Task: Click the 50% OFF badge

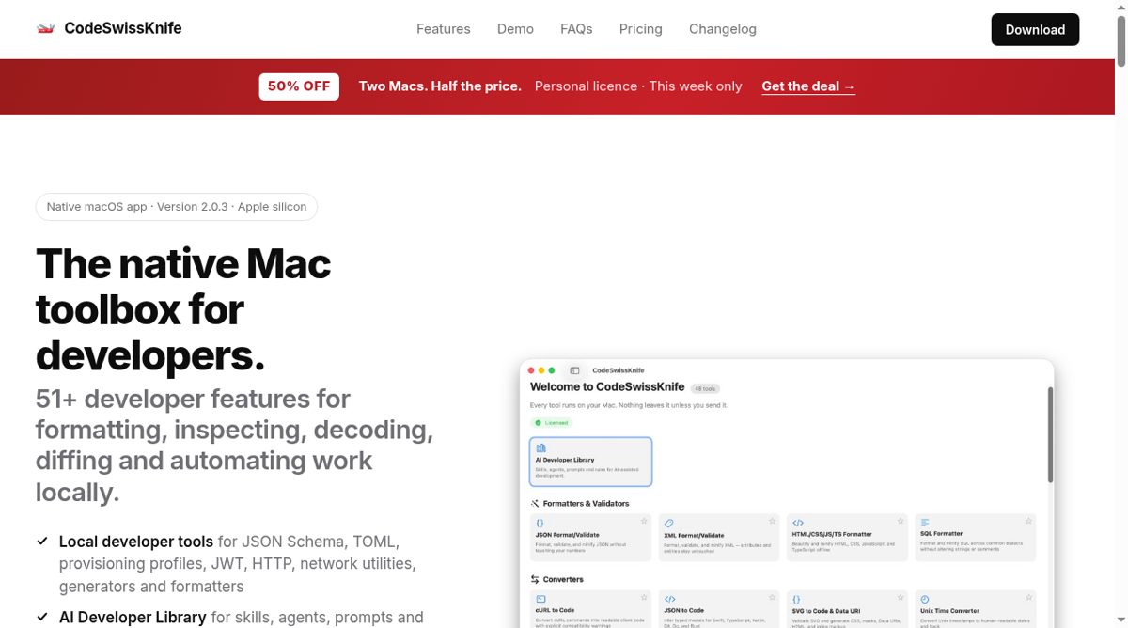Action: pyautogui.click(x=299, y=86)
